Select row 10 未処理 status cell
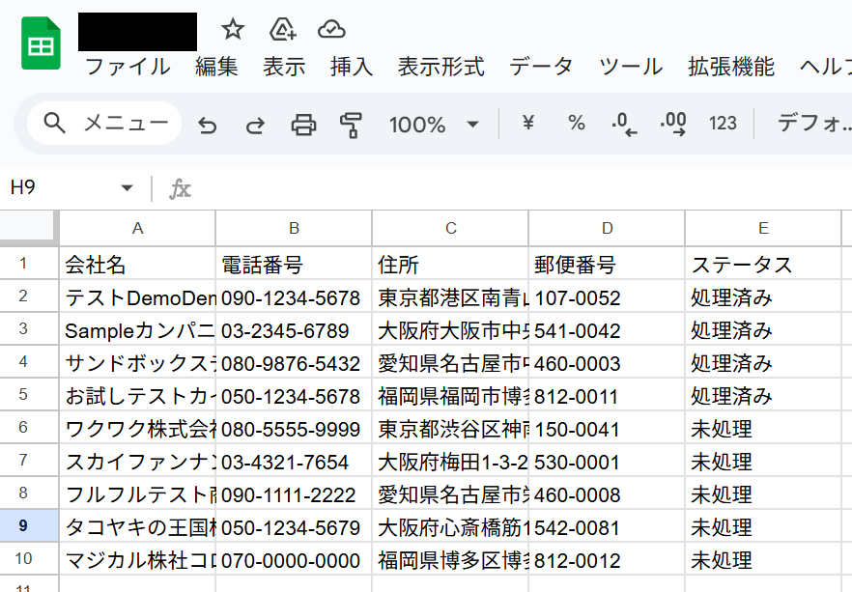Viewport: 852px width, 592px height. 763,559
